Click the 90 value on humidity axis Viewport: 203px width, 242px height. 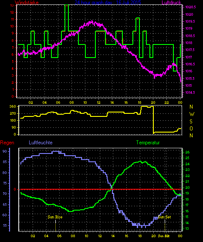coord(5,151)
